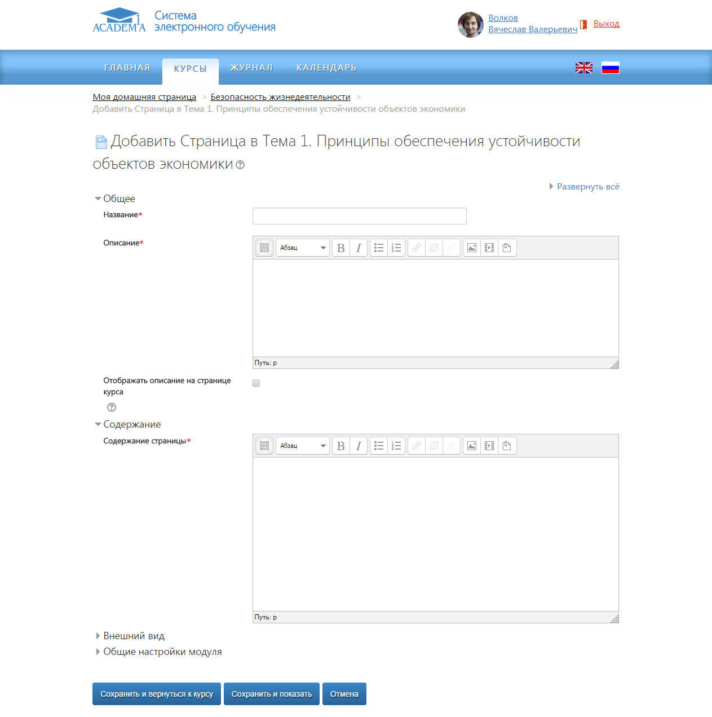
Task: Click the Отмена button
Action: point(344,694)
